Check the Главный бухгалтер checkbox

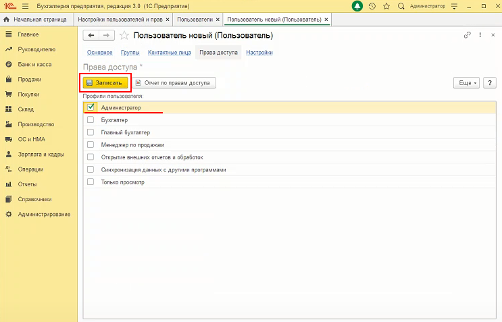coord(91,132)
